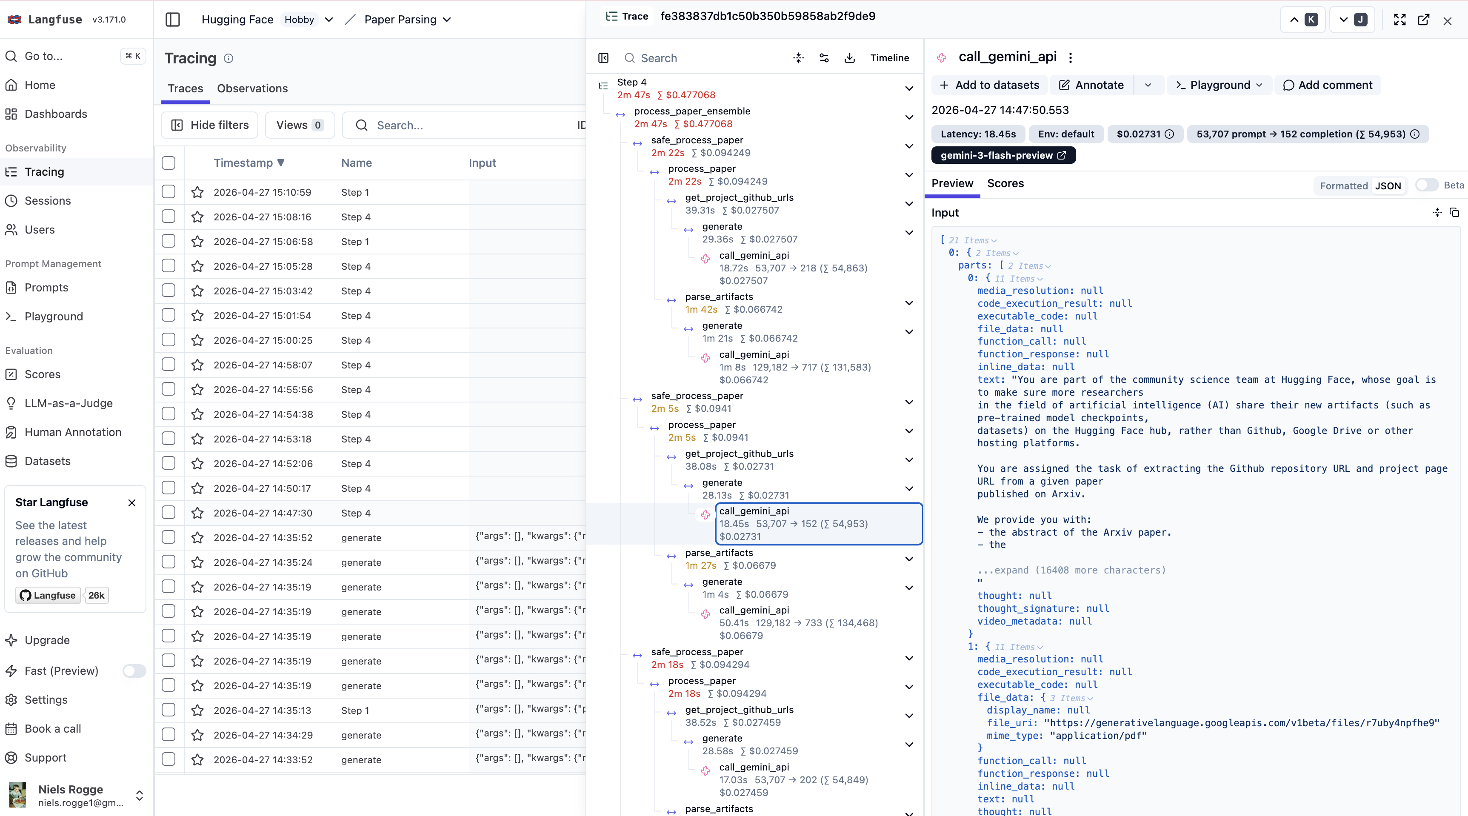Image resolution: width=1468 pixels, height=816 pixels.
Task: Star the 14:47:30 Step 4 trace
Action: (197, 513)
